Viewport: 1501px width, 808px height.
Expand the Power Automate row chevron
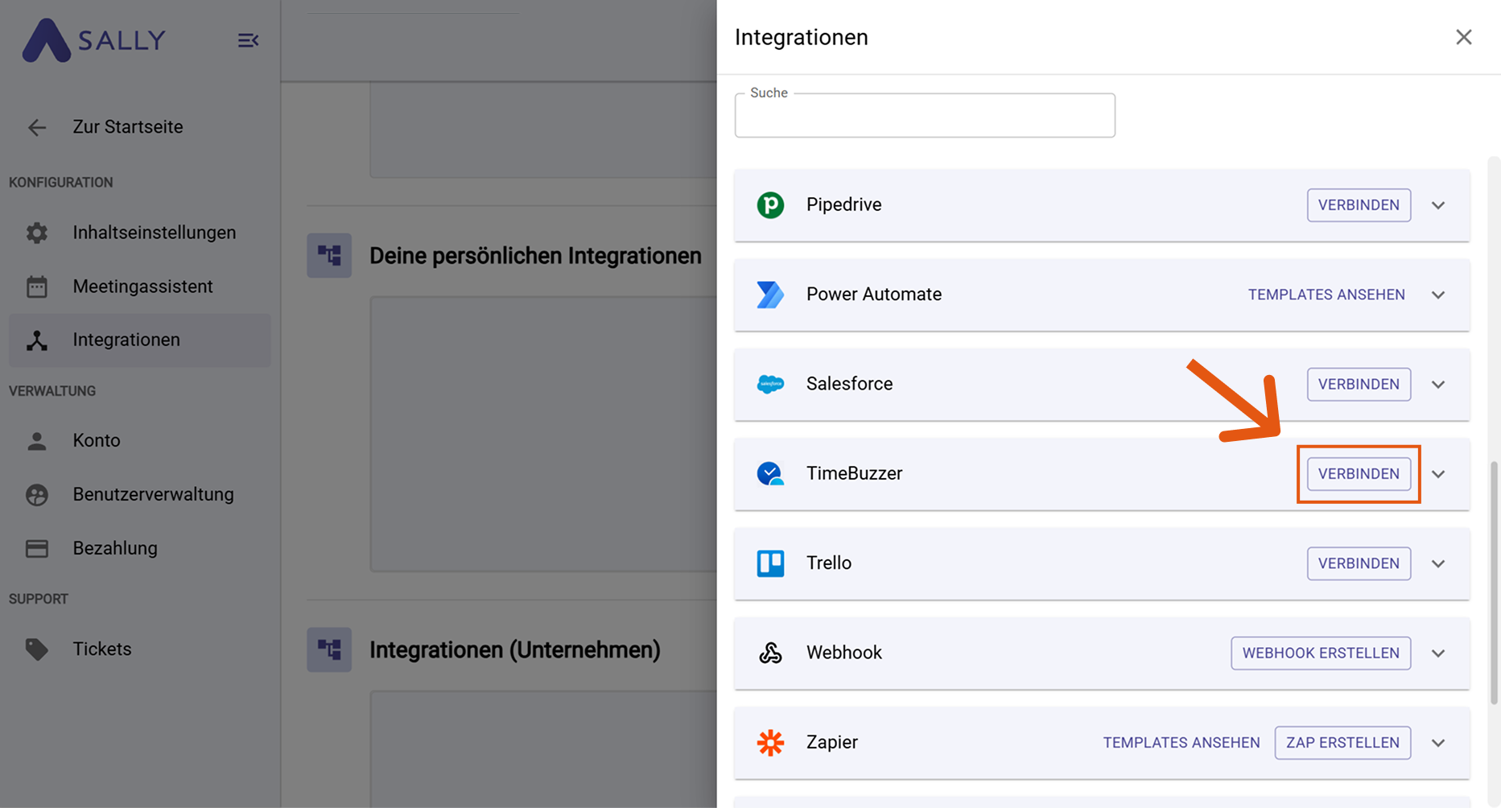point(1438,295)
